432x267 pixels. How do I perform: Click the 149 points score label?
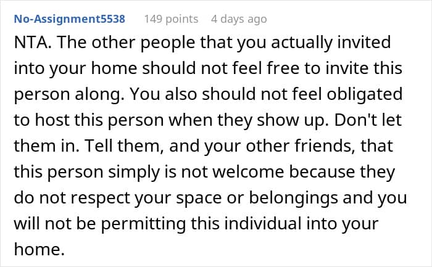click(171, 19)
